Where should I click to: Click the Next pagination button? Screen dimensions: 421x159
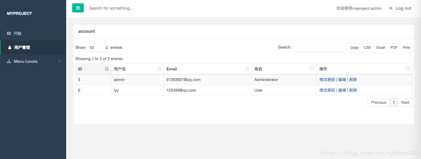pyautogui.click(x=405, y=103)
